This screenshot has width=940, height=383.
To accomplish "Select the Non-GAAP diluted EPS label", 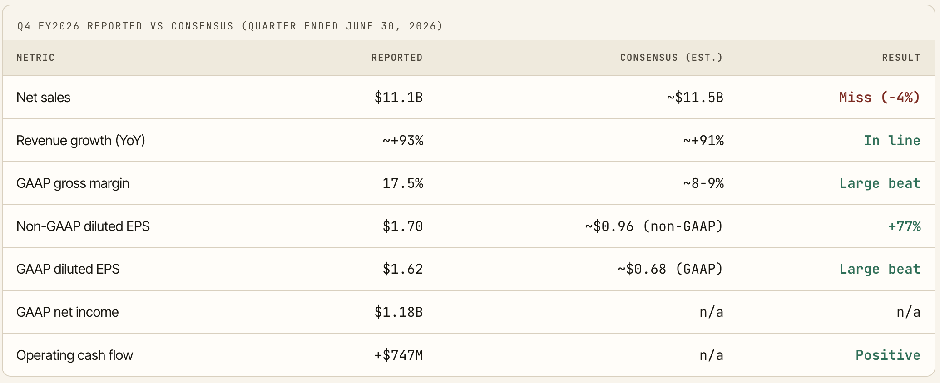I will (x=83, y=226).
